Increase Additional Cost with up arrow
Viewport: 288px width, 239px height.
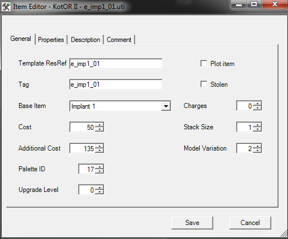pyautogui.click(x=100, y=146)
